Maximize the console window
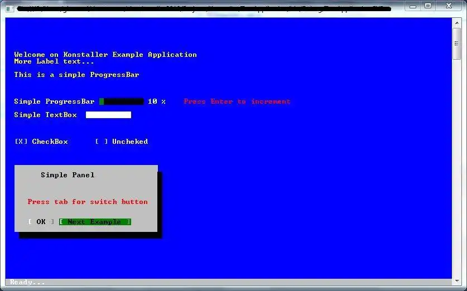 [428, 6]
